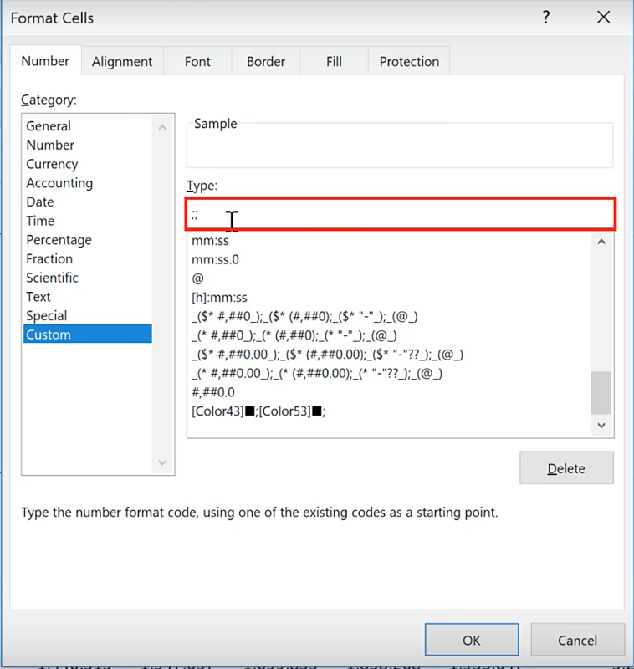Open the Protection tab

[409, 62]
